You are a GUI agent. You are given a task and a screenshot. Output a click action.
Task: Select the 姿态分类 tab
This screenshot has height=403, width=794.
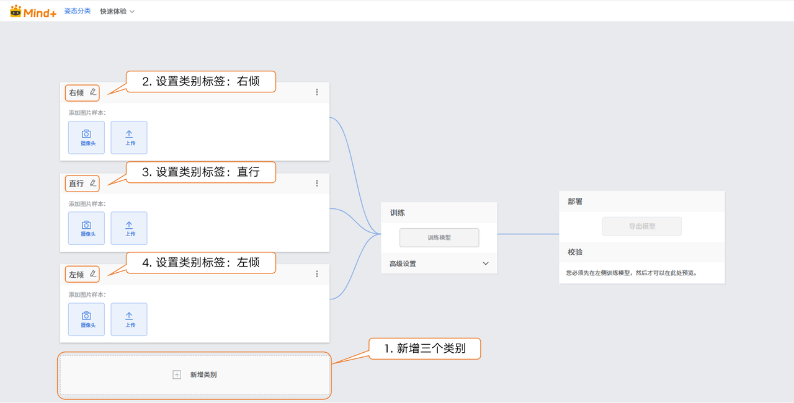[78, 11]
